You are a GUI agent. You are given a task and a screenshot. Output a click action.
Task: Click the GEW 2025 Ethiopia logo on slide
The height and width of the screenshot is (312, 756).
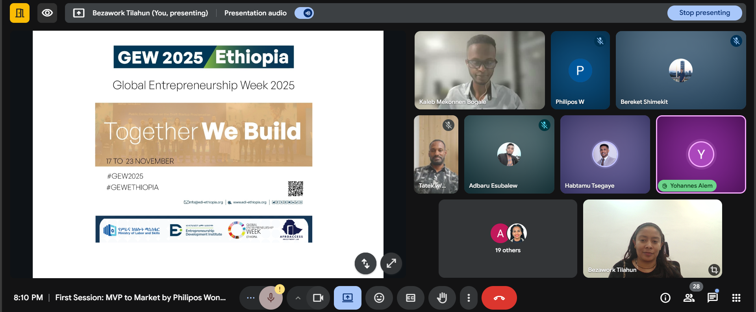click(x=204, y=57)
